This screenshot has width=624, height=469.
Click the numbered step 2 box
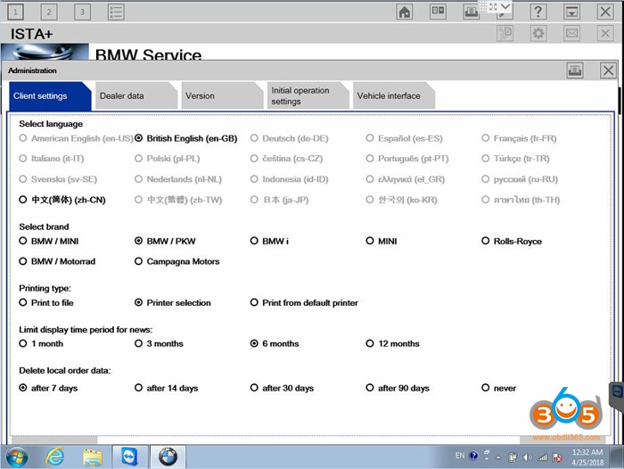pyautogui.click(x=49, y=12)
